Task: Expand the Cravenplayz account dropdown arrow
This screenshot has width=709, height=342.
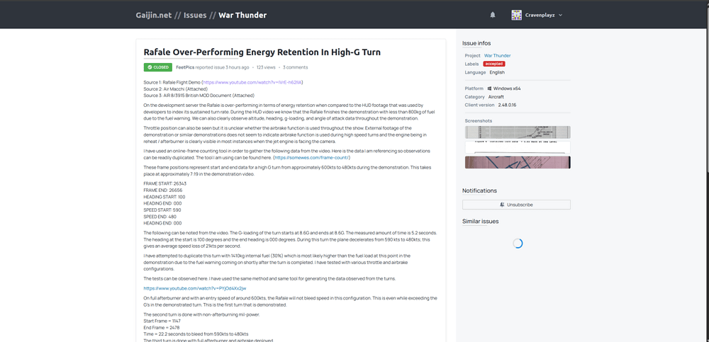Action: 560,15
